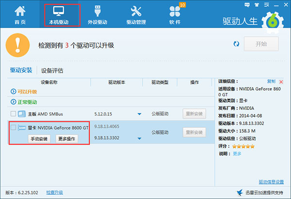Click version text 9.18.13.4065
291x199 pixels.
(x=107, y=126)
